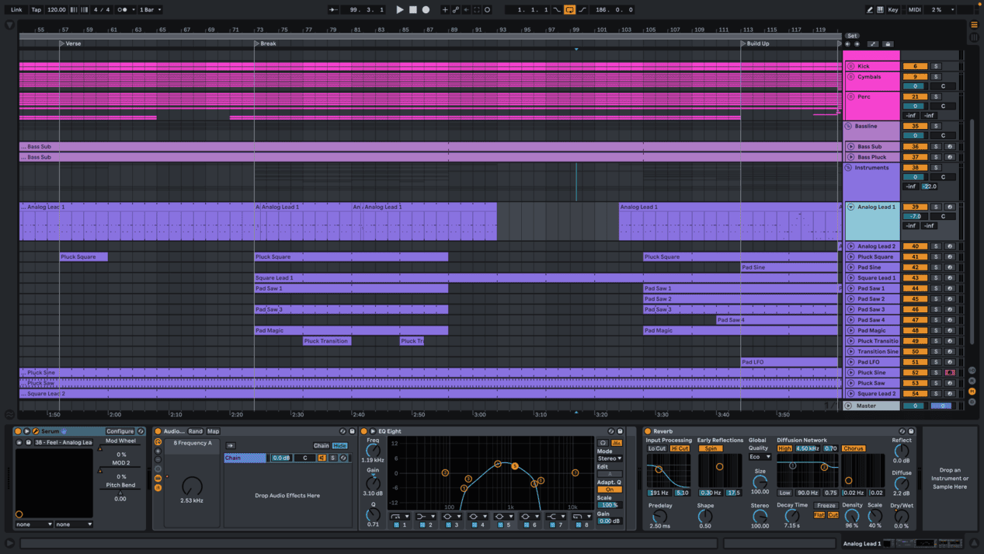The height and width of the screenshot is (554, 984).
Task: Click the Link button
Action: pyautogui.click(x=16, y=9)
